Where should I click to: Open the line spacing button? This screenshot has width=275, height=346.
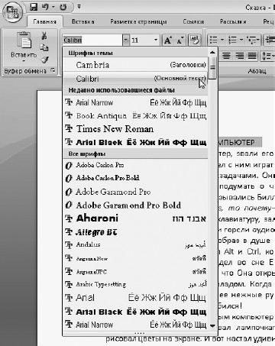[x=268, y=56]
